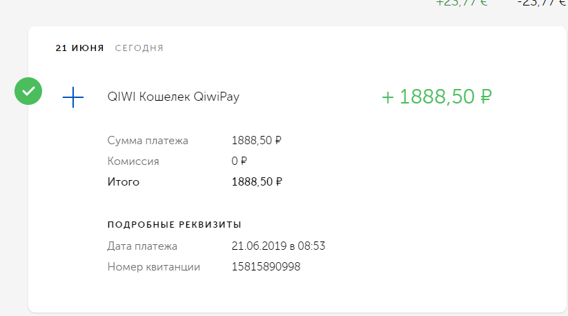The height and width of the screenshot is (316, 568).
Task: Click the large green + 1888,50 ₽ amount
Action: coord(436,97)
